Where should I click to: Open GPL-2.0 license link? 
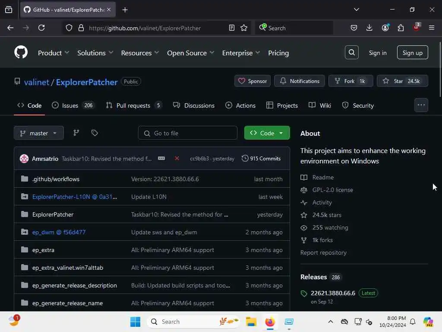click(327, 190)
